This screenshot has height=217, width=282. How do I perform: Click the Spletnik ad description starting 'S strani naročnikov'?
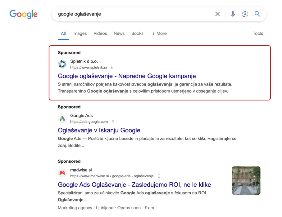[145, 88]
